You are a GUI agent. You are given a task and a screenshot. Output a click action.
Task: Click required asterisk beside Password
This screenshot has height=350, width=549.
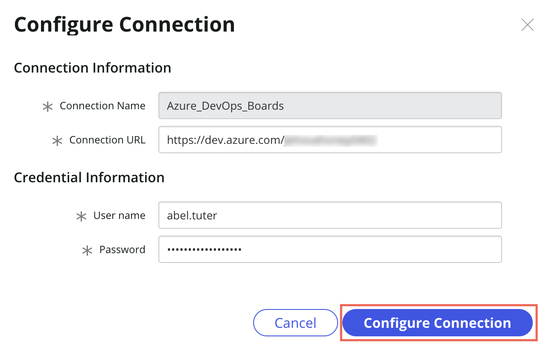(87, 251)
